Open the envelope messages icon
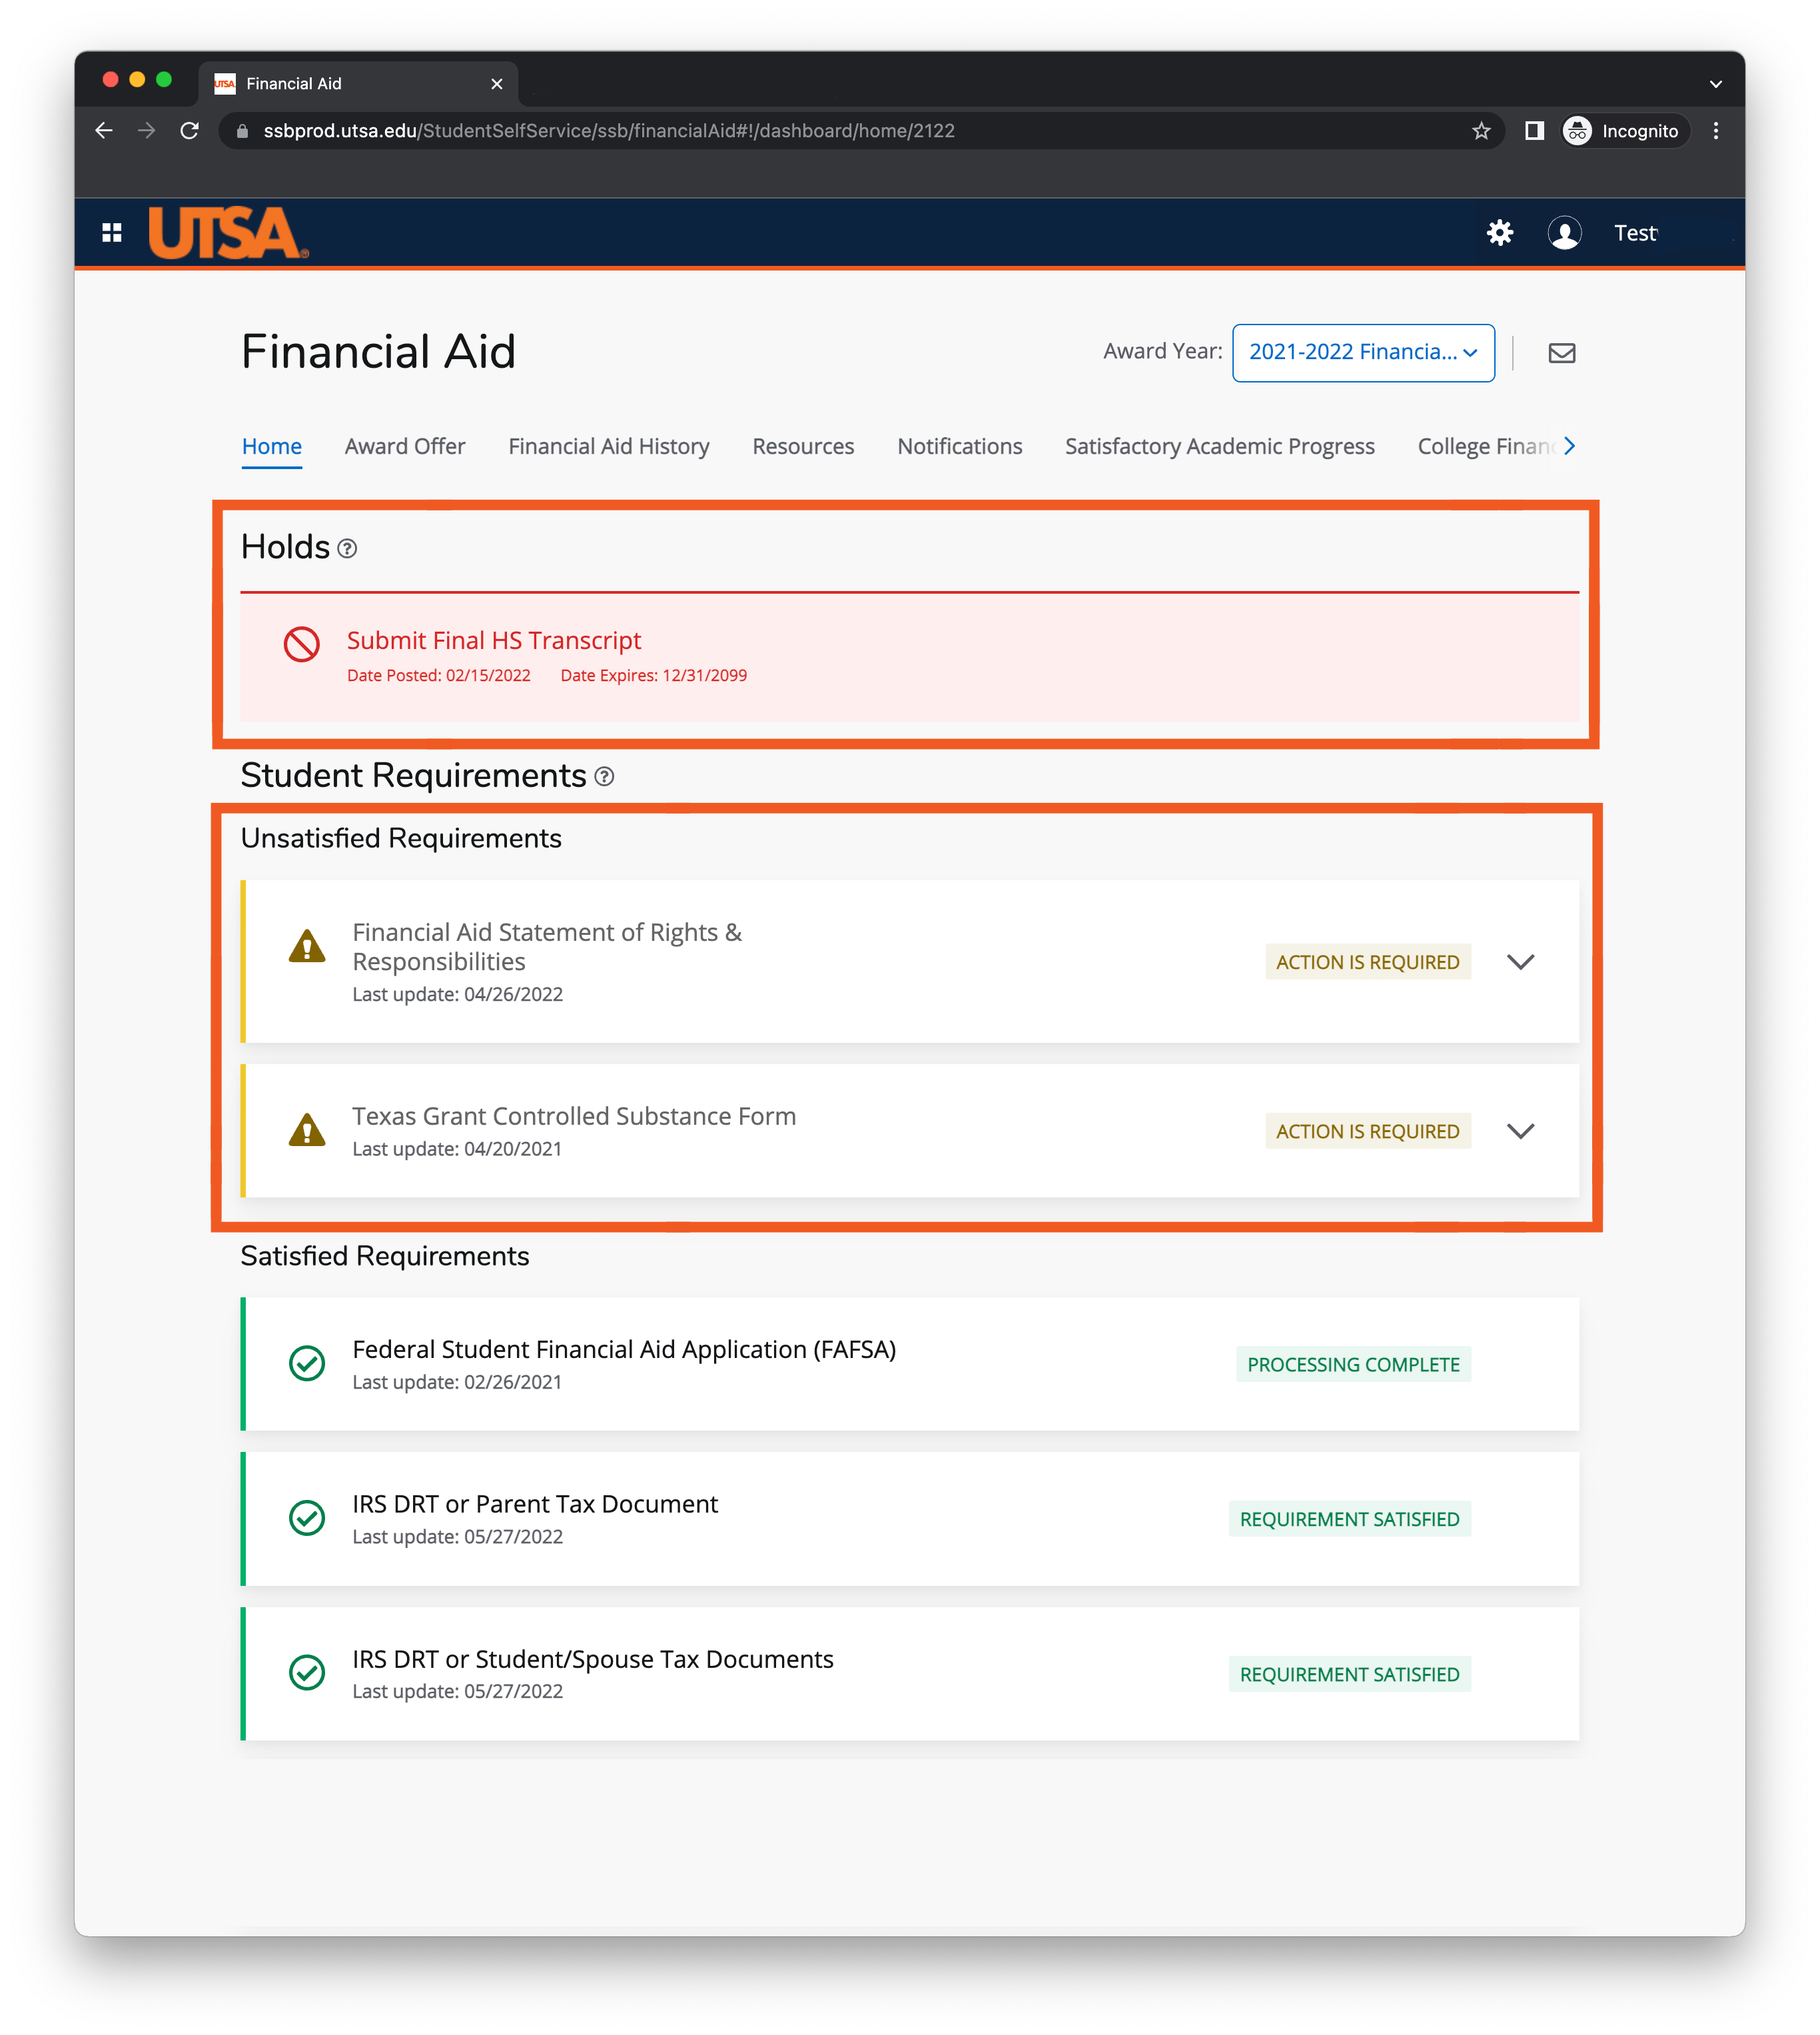Screen dimensions: 1820x2035 tap(1561, 353)
